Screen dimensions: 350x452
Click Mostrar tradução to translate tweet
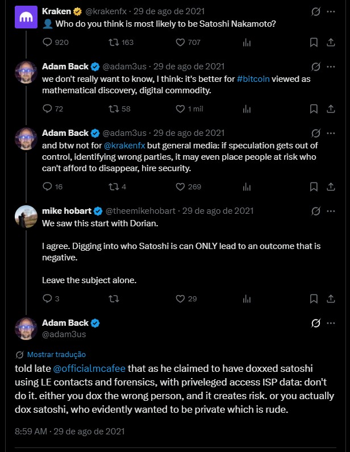click(x=56, y=354)
